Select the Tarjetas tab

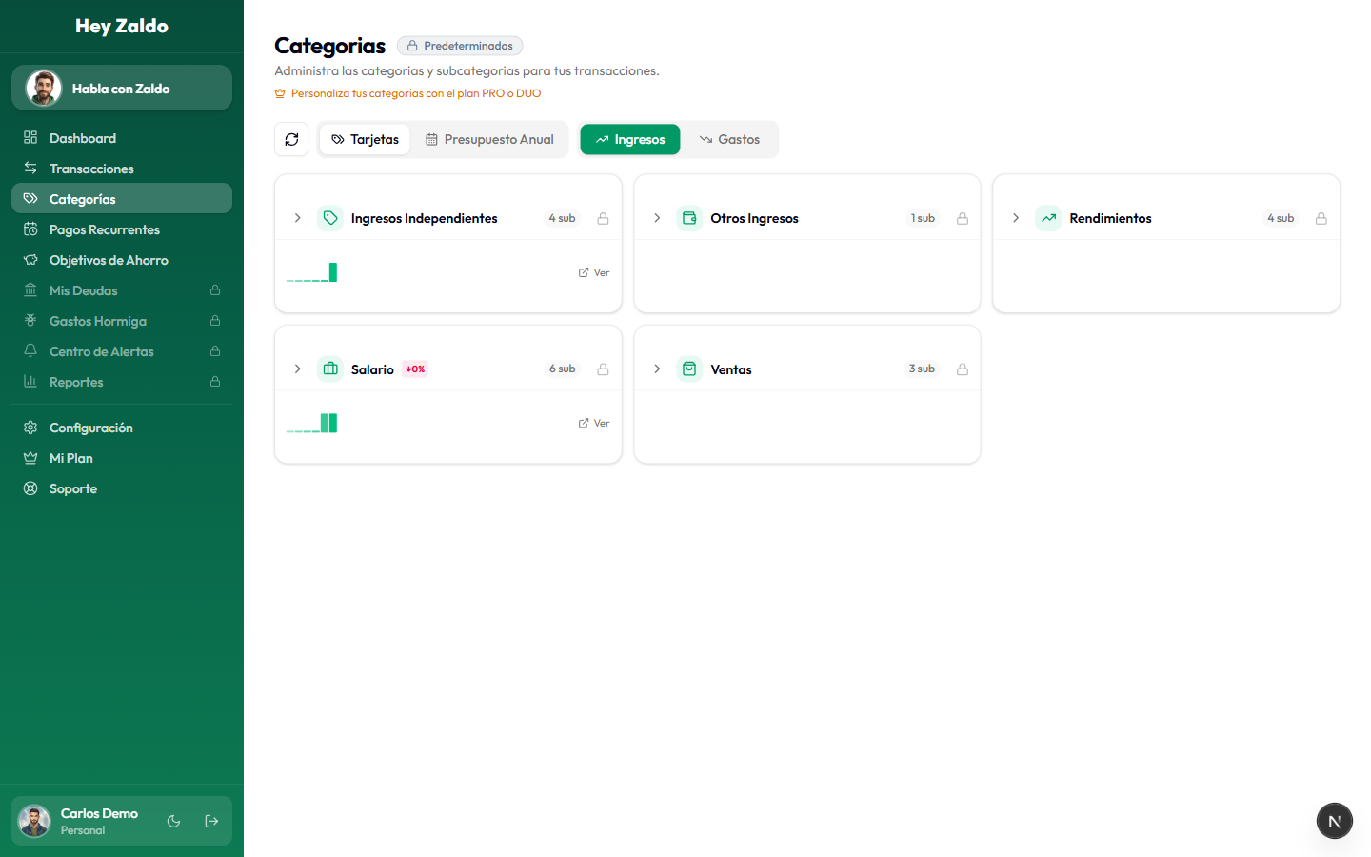point(365,139)
